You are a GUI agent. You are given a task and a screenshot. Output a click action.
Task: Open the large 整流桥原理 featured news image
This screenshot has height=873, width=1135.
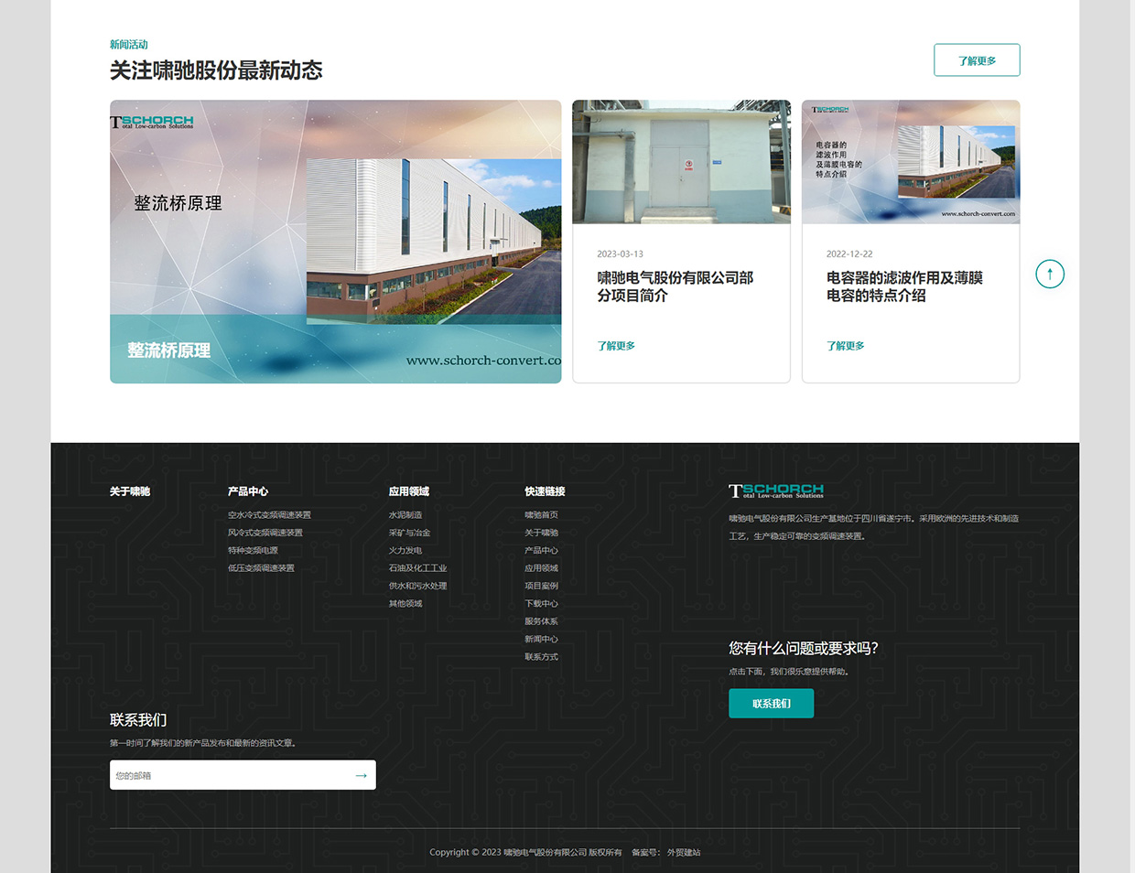[x=335, y=241]
